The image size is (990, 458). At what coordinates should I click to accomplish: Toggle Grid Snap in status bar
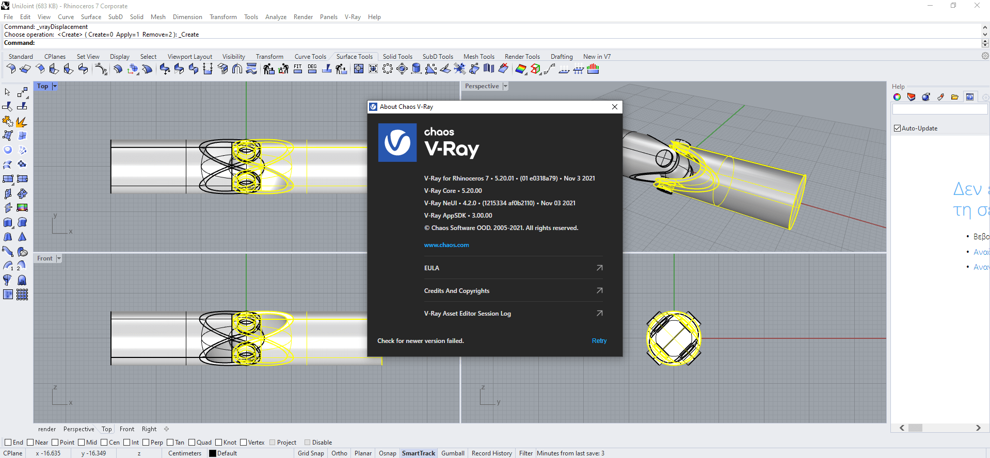click(x=311, y=453)
